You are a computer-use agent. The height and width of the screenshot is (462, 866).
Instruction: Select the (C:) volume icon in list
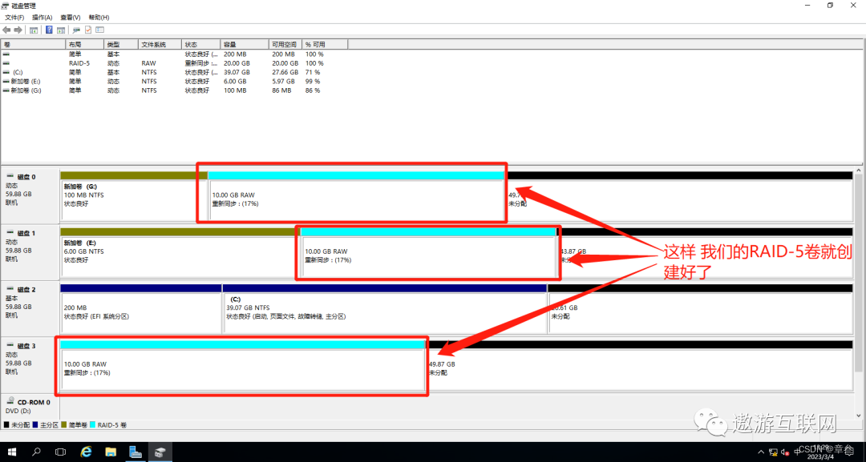[x=6, y=72]
